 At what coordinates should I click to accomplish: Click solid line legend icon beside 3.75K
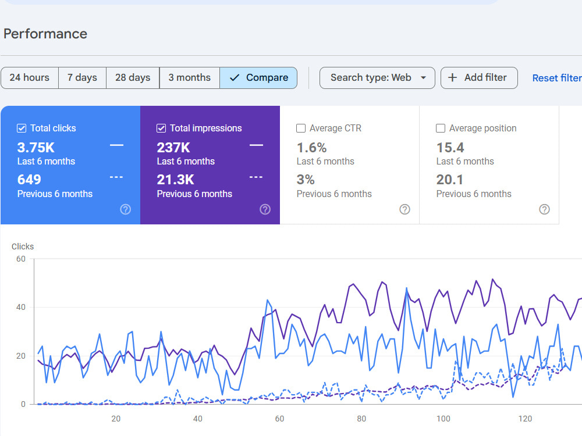[x=116, y=145]
